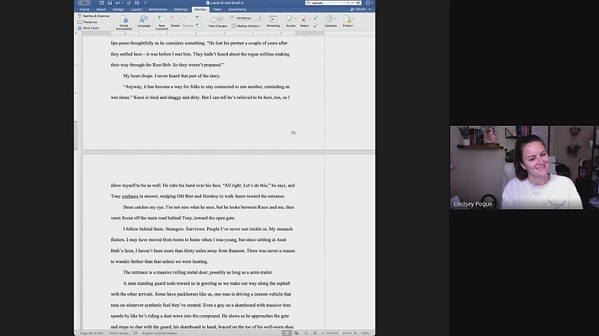Customize Quick Access Toolbar dropdown
The width and height of the screenshot is (599, 336).
[x=146, y=3]
